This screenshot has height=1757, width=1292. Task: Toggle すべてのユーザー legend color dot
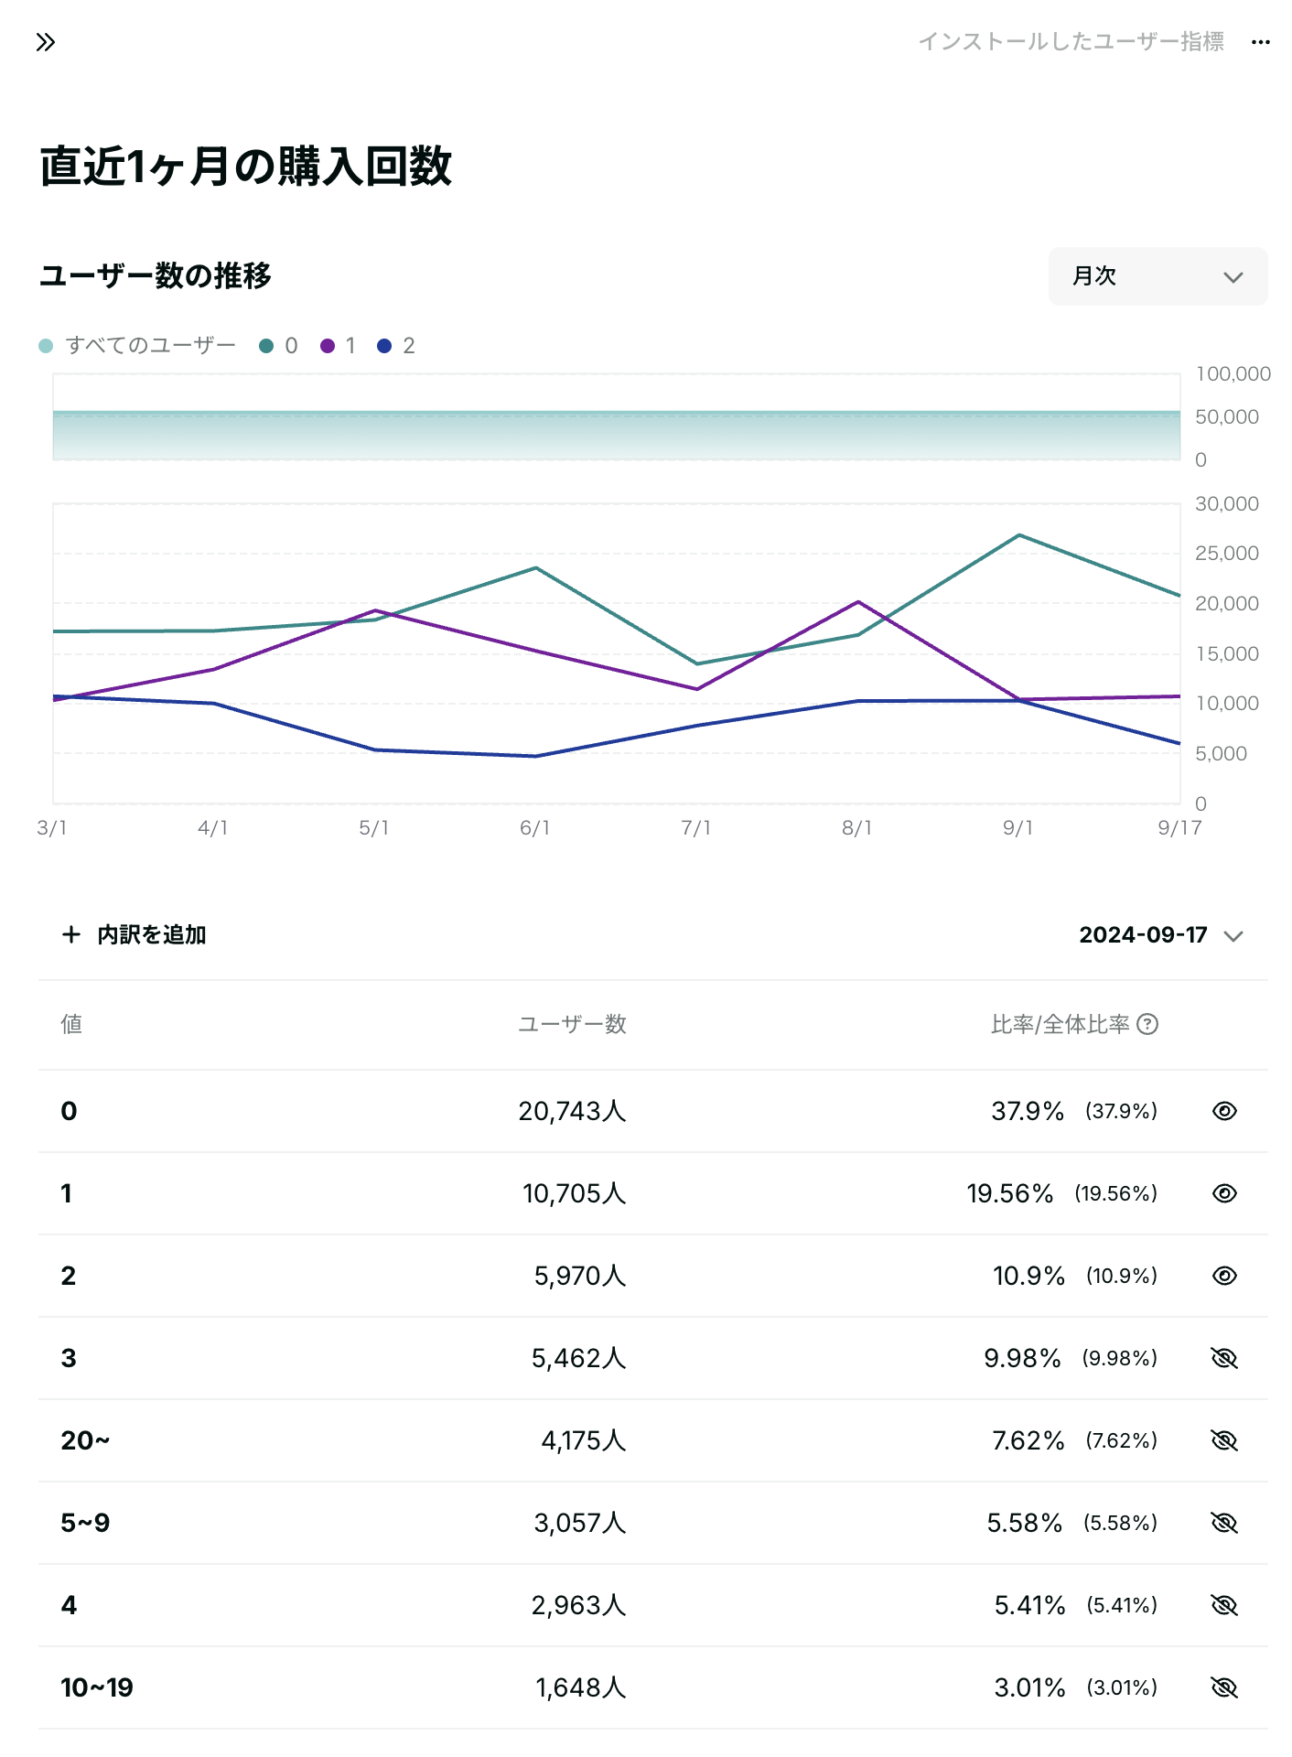click(x=46, y=346)
